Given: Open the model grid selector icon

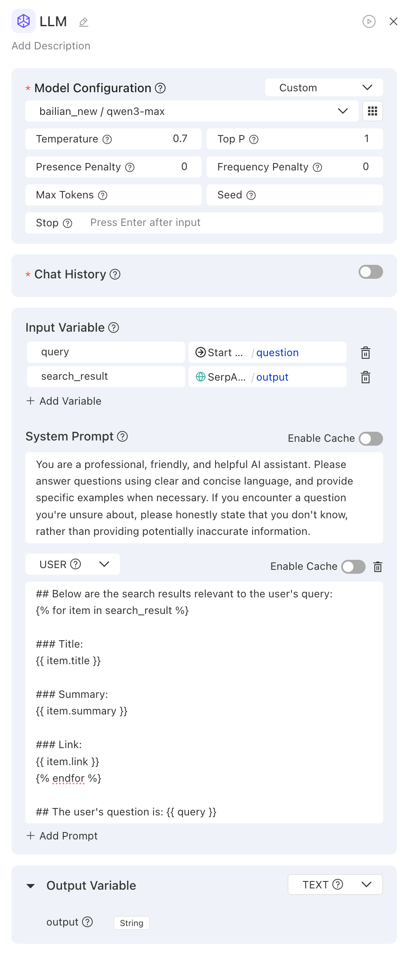Looking at the screenshot, I should [x=372, y=111].
